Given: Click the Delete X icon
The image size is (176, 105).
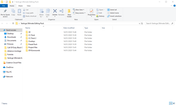Looking at the screenshot, I should tap(55, 11).
